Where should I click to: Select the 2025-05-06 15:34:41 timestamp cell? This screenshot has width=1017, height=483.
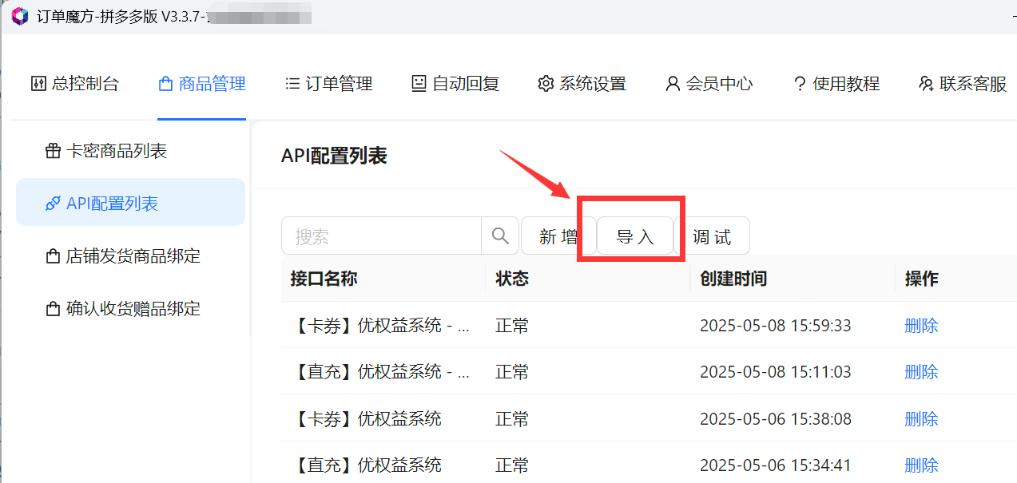coord(776,465)
